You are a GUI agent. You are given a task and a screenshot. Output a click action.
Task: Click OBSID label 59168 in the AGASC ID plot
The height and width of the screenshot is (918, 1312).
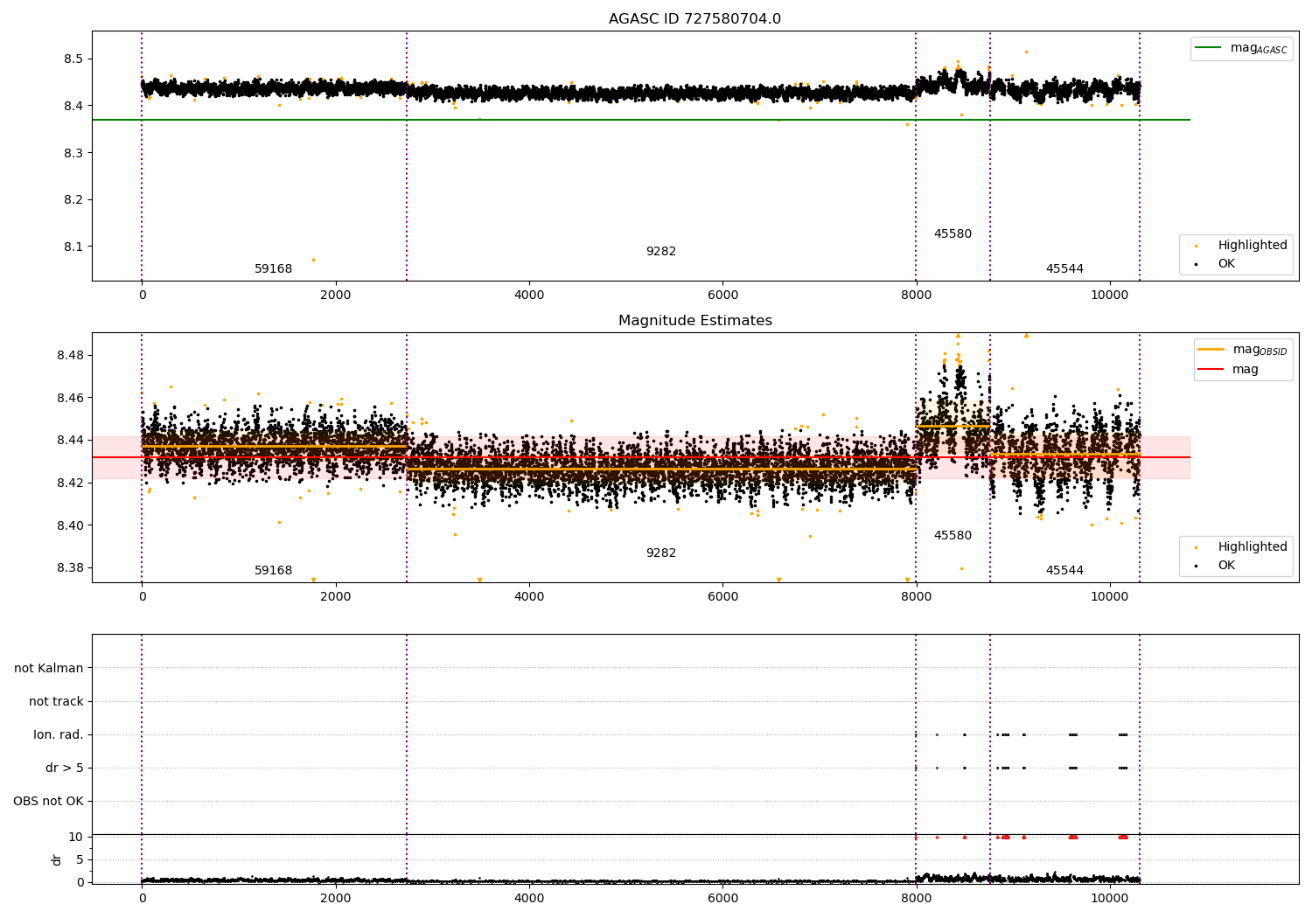click(273, 269)
